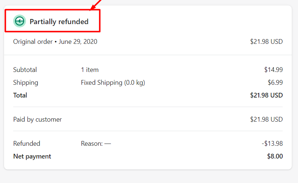This screenshot has height=183, width=298.
Task: Click the bold Total $21.98 USD value
Action: 266,95
